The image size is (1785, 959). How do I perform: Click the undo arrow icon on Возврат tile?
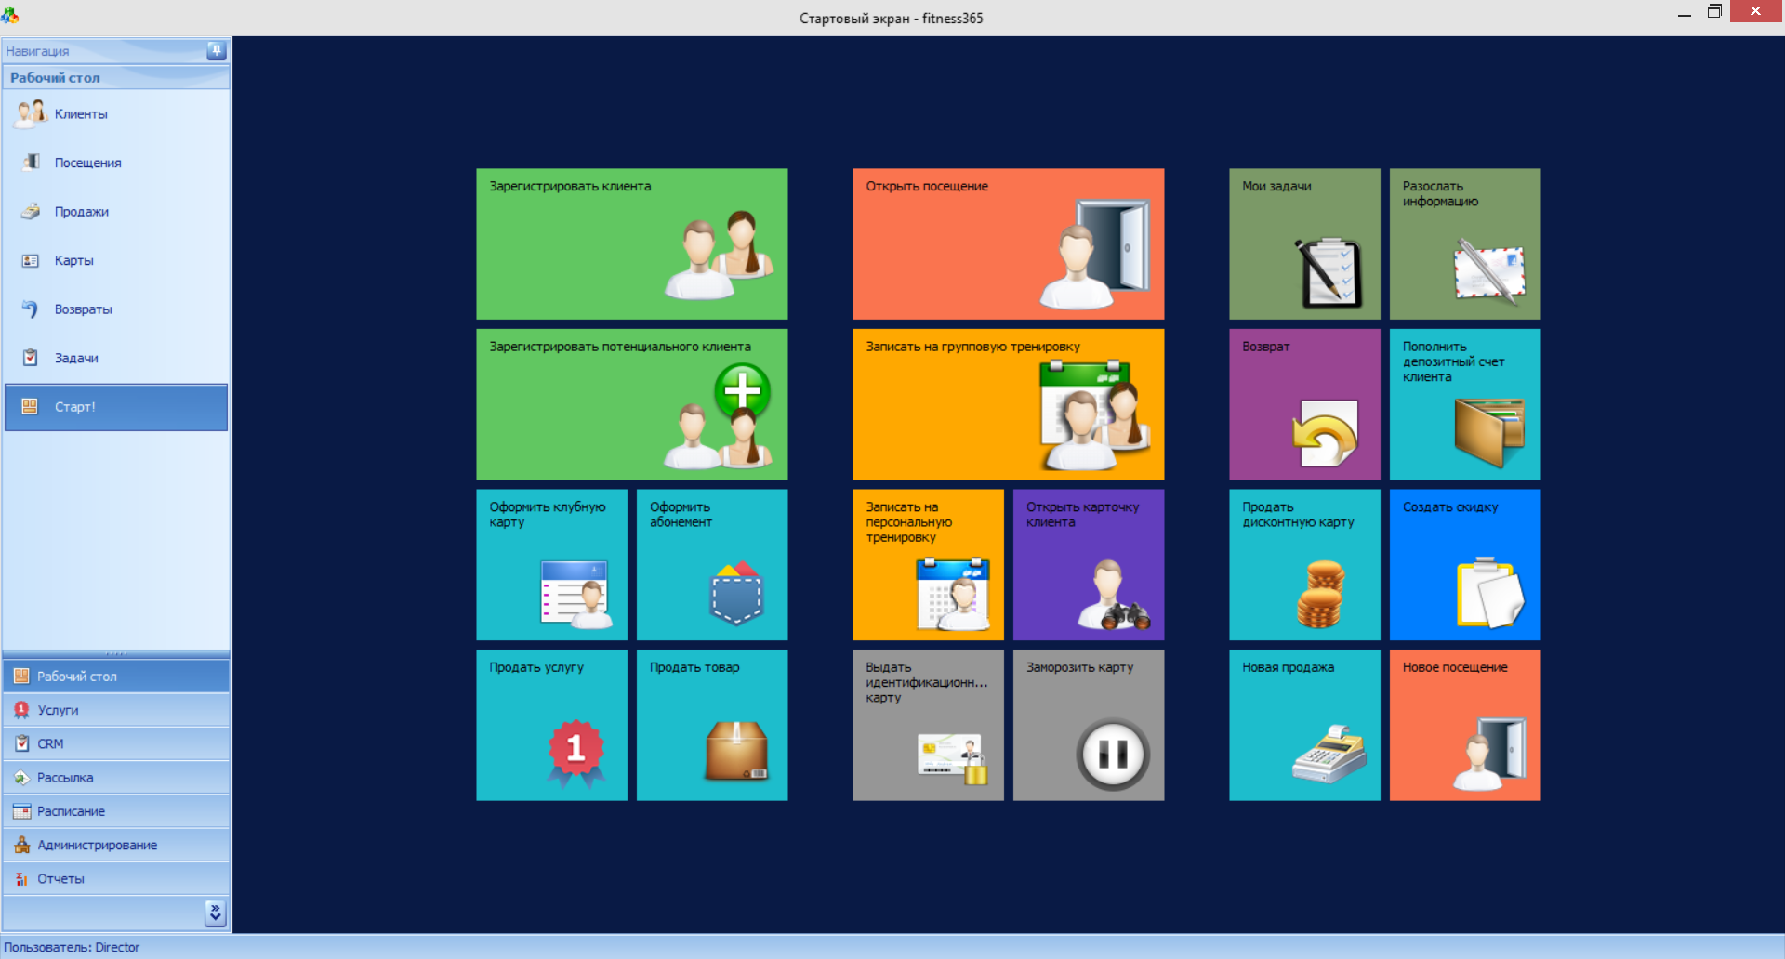[x=1325, y=434]
